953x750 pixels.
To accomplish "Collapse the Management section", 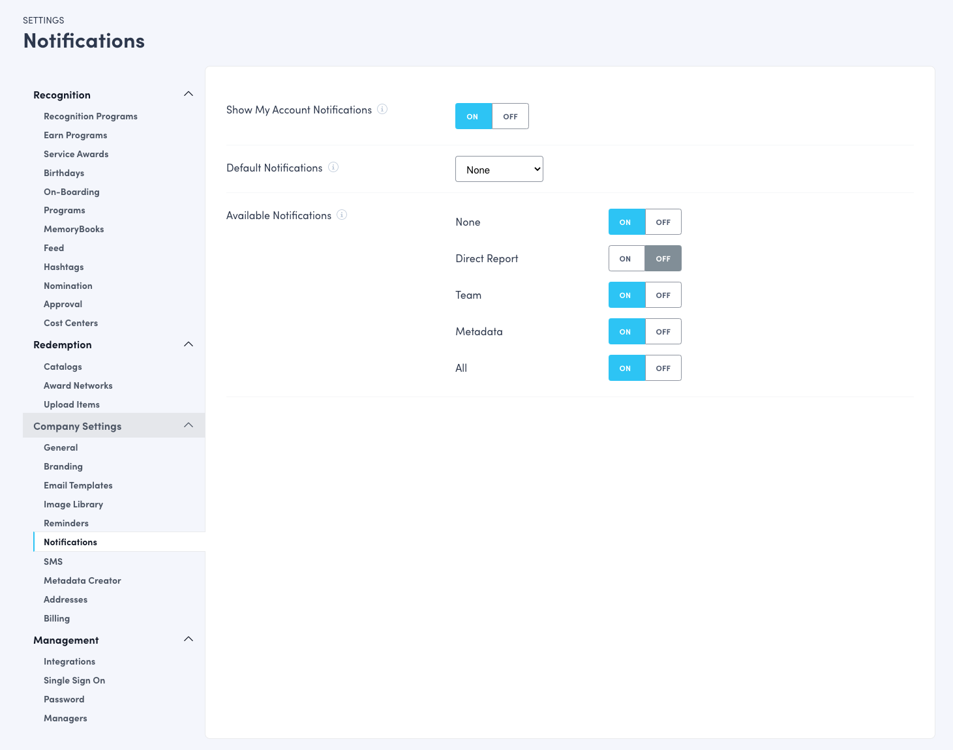I will click(189, 639).
